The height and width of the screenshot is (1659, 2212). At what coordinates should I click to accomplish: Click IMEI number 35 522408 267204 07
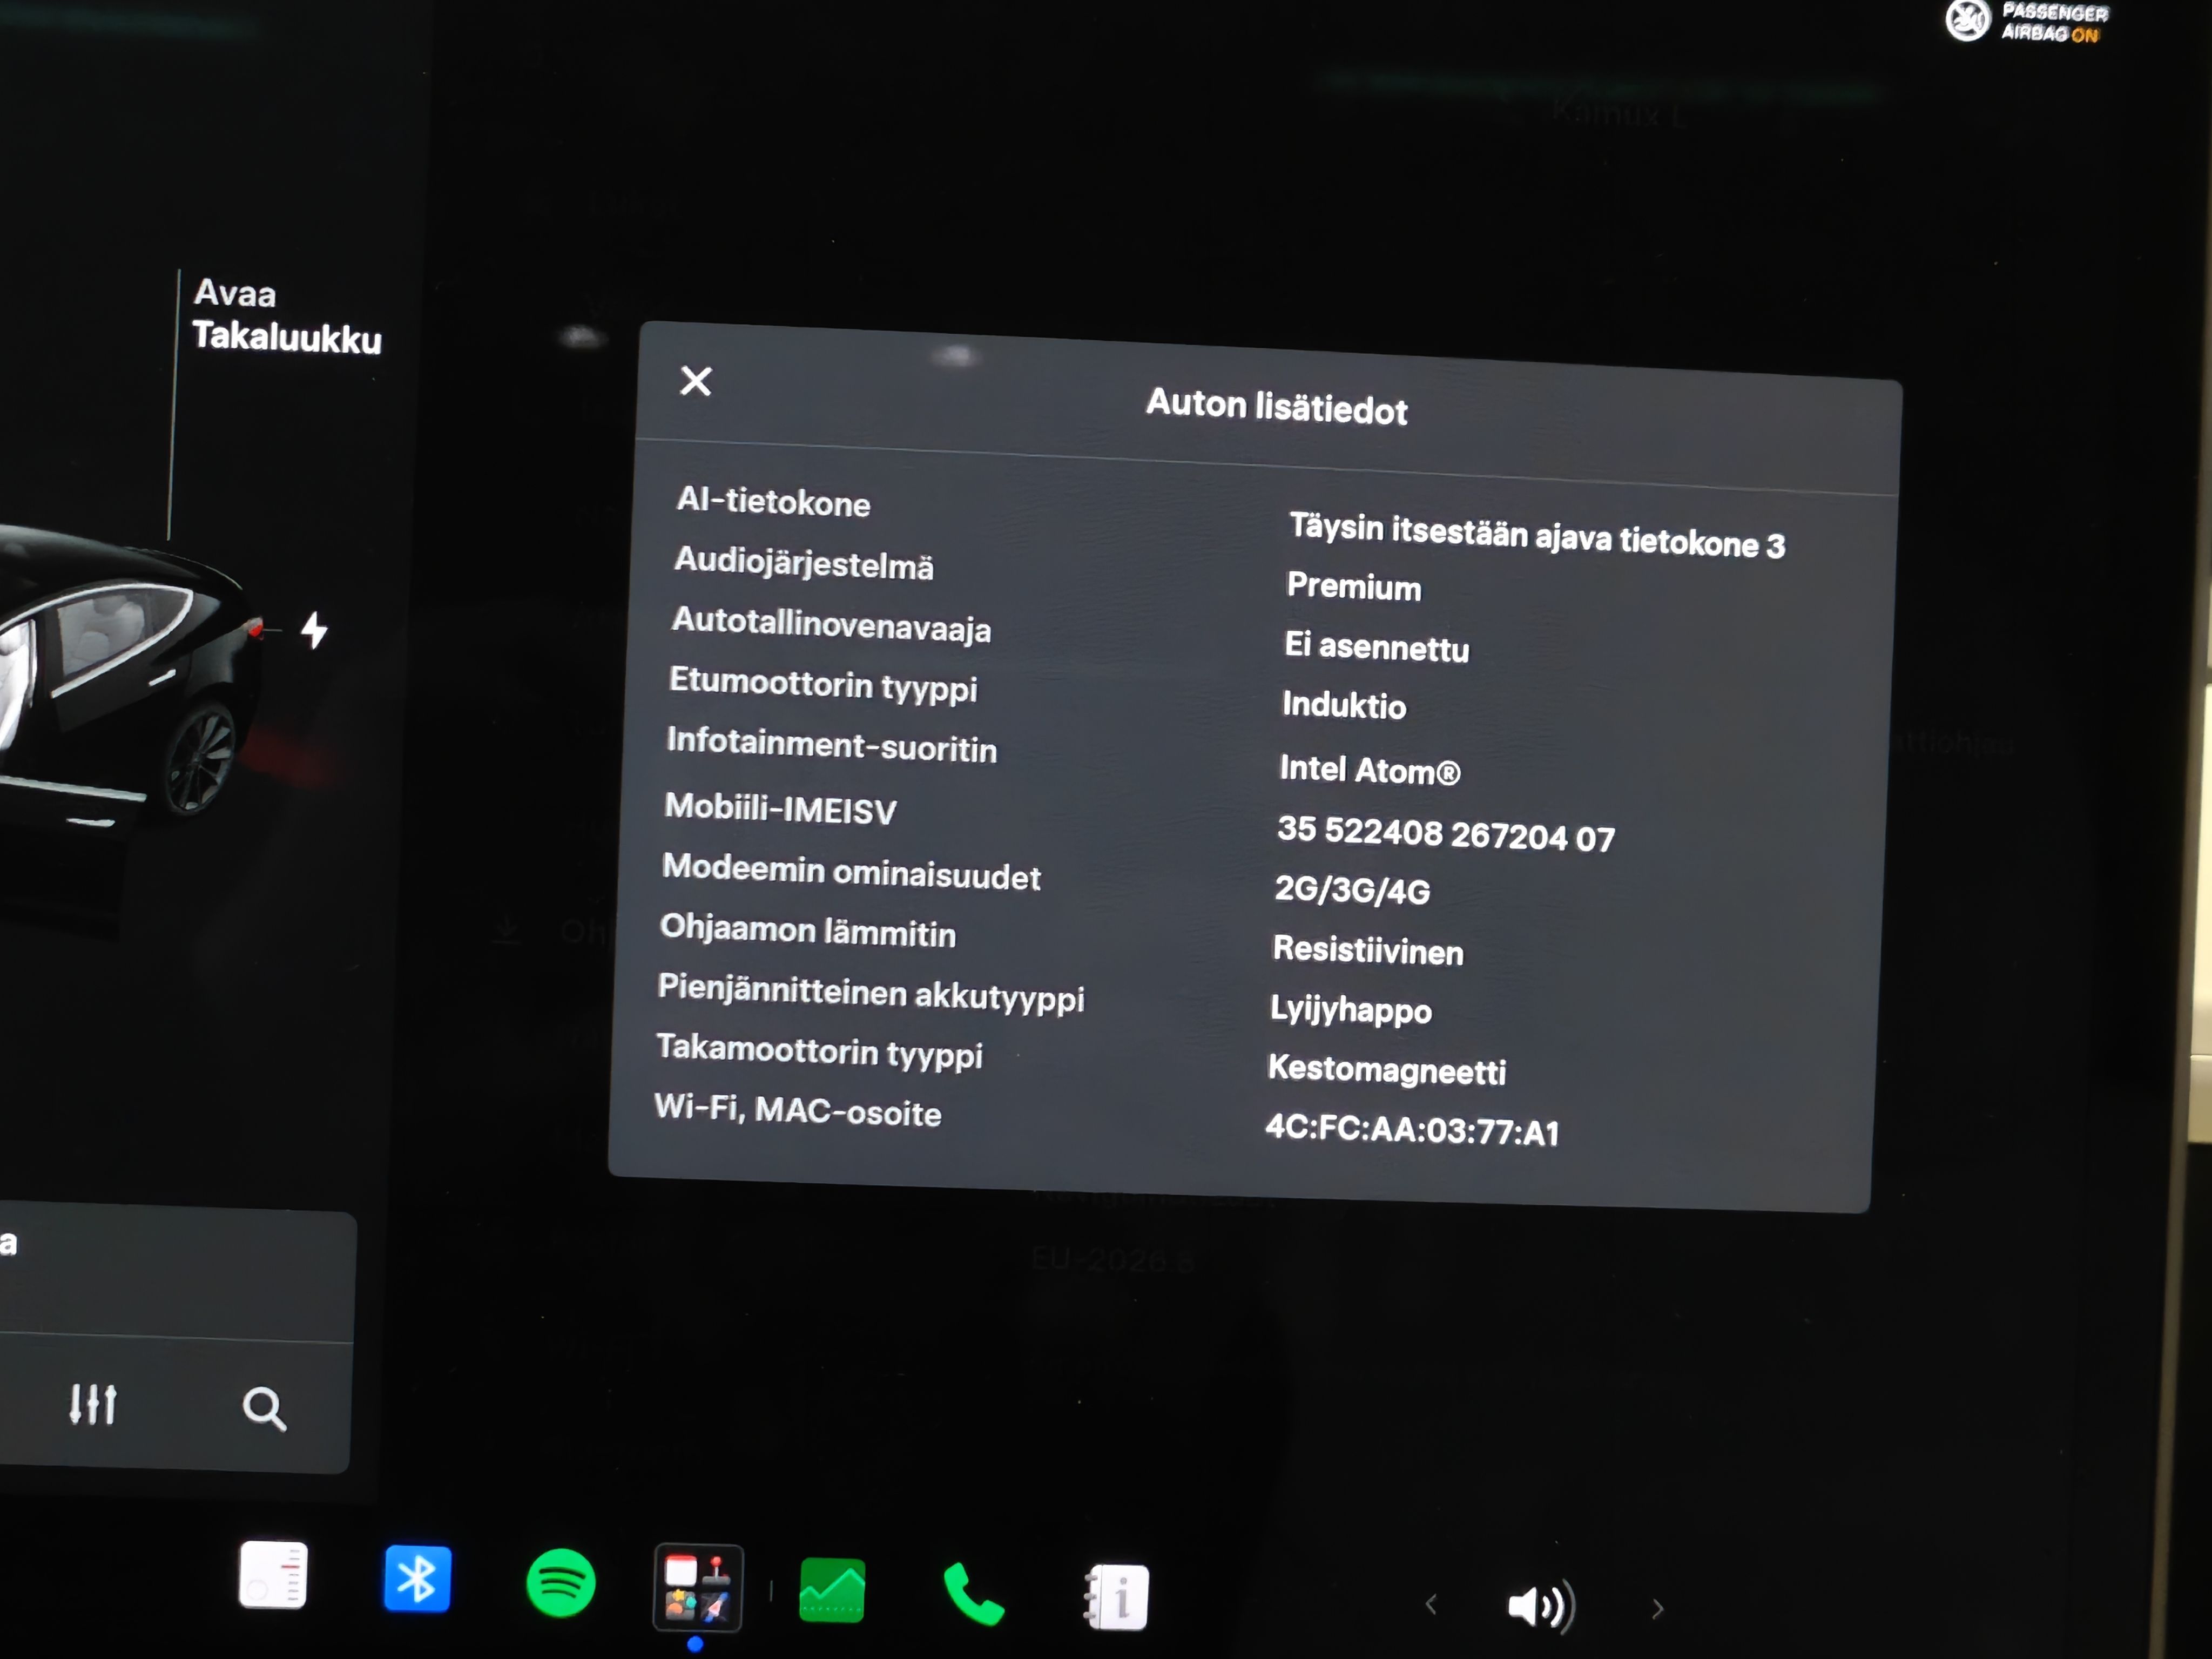[x=1445, y=833]
